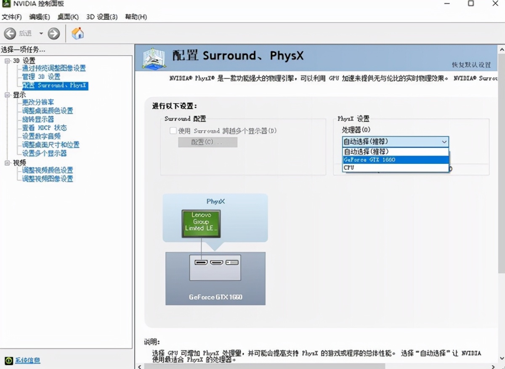The image size is (505, 369).
Task: Open the '桌面' menu
Action: (x=67, y=18)
